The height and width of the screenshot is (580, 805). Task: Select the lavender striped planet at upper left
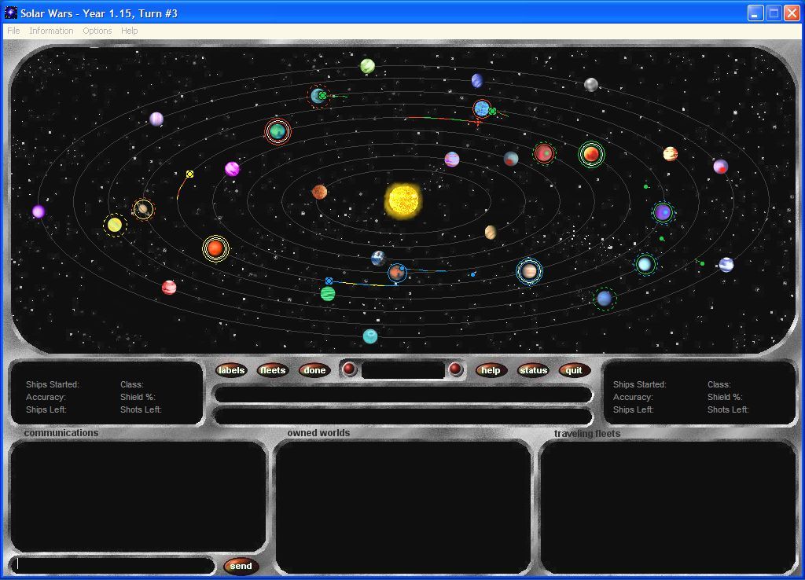click(156, 119)
